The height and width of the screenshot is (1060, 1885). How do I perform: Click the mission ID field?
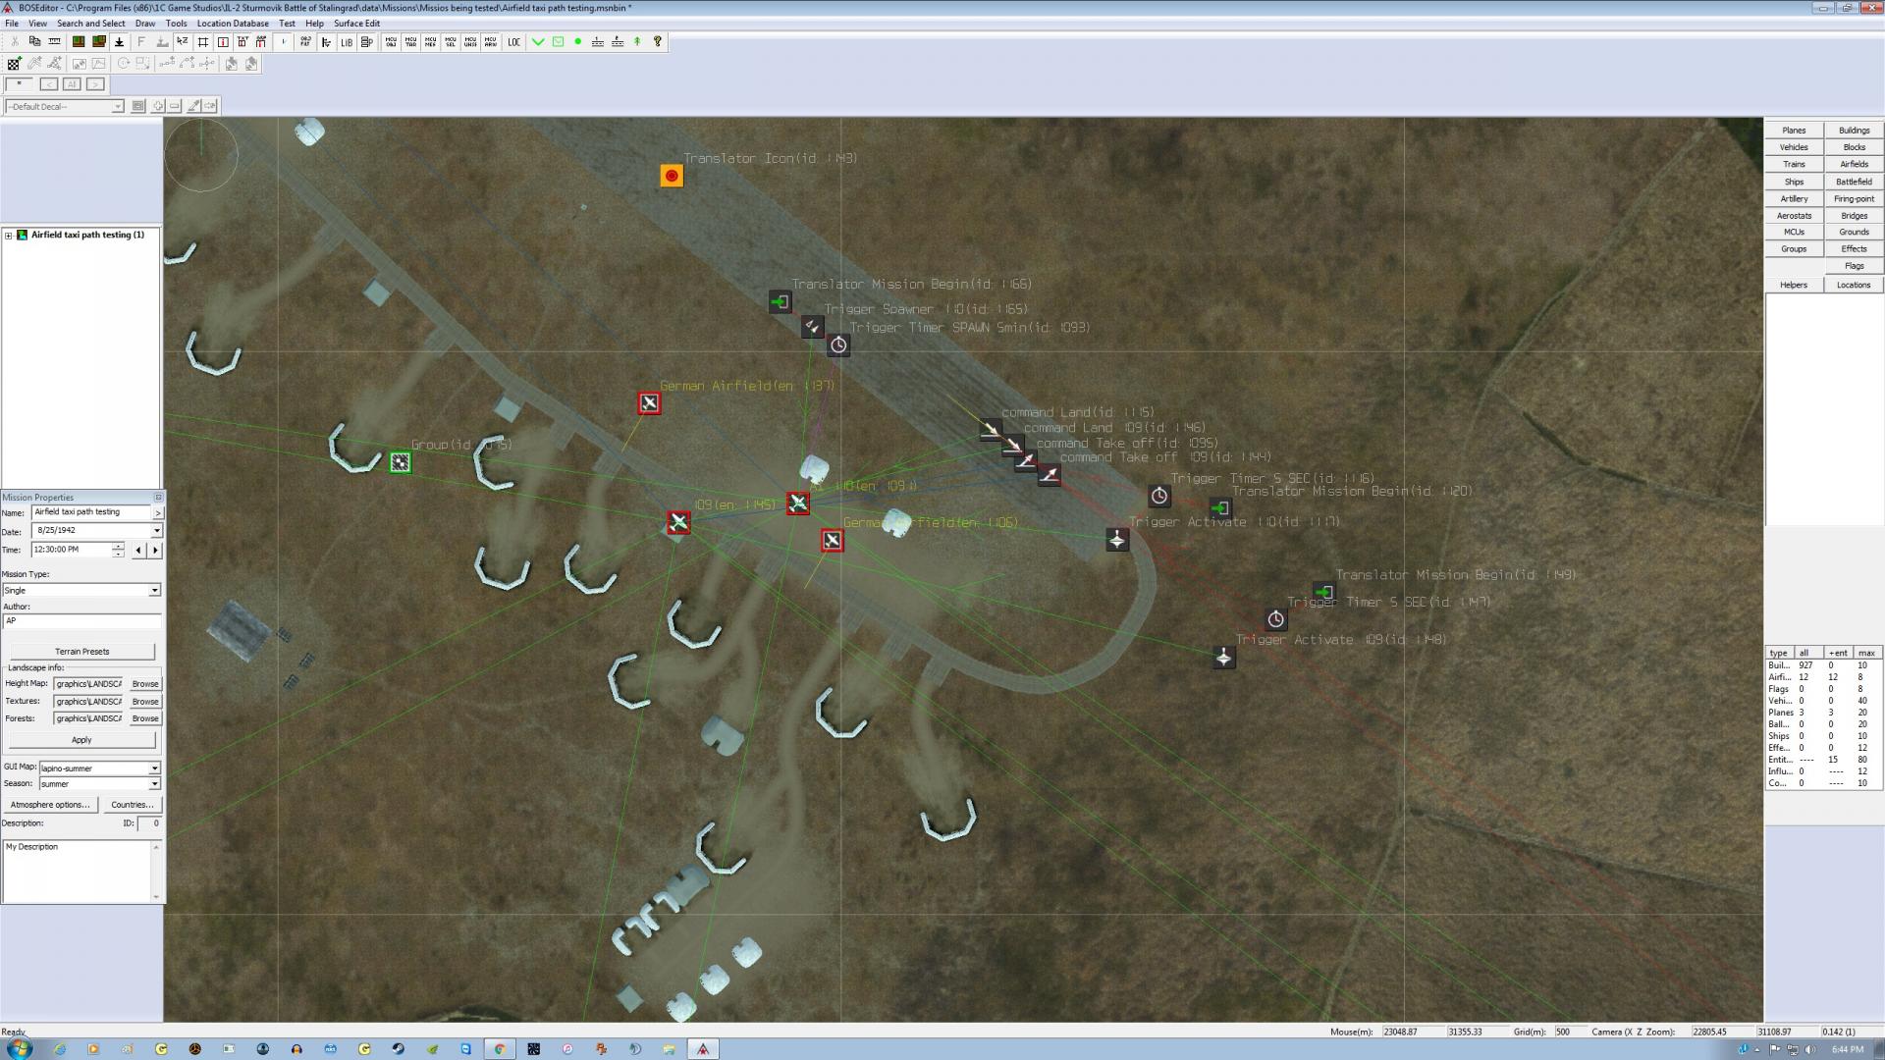pos(149,823)
